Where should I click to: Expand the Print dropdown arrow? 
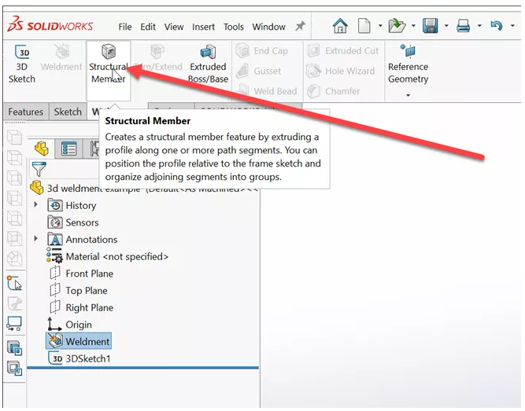click(x=479, y=25)
